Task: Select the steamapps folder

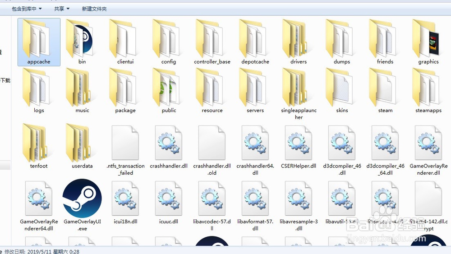Action: tap(428, 91)
